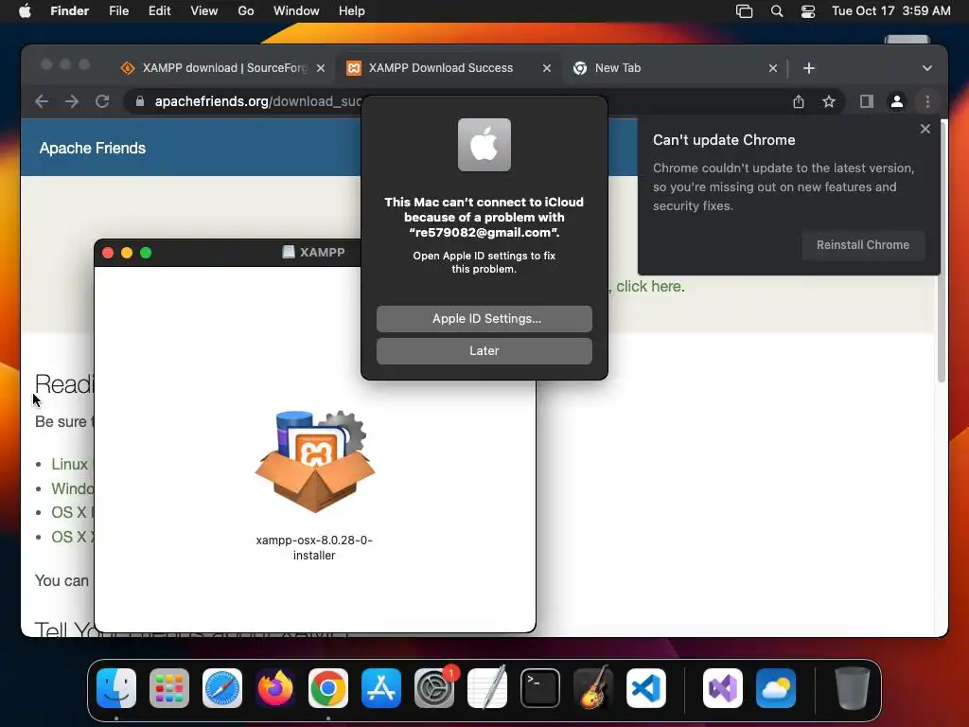Screen dimensions: 969x727
Task: Open Safari from the Dock
Action: pos(222,688)
